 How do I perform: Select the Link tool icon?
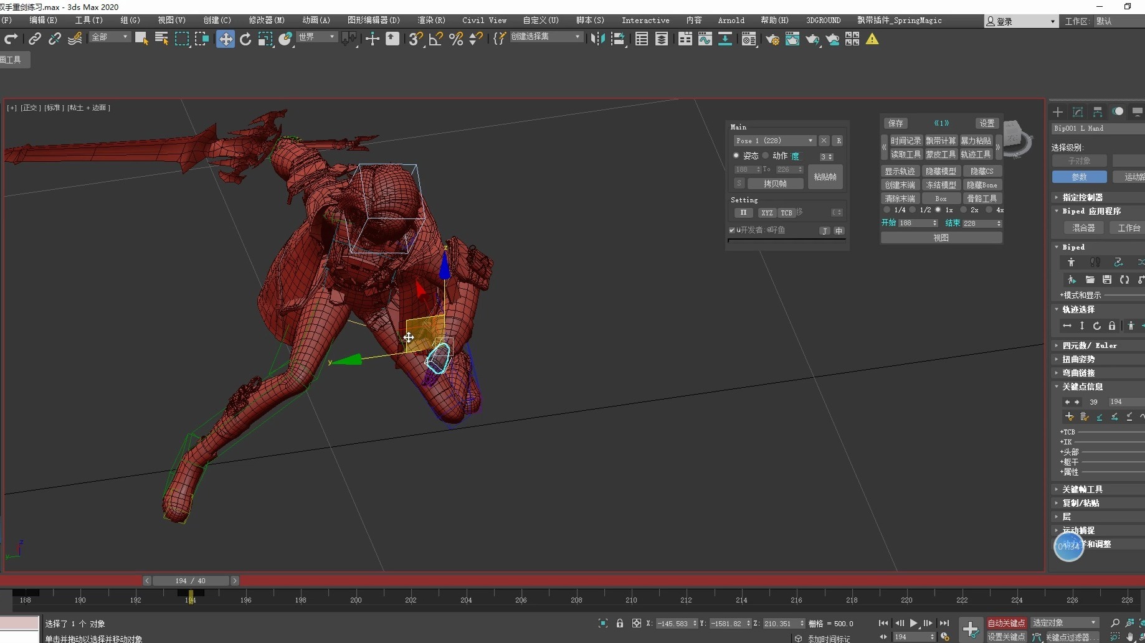click(x=35, y=39)
